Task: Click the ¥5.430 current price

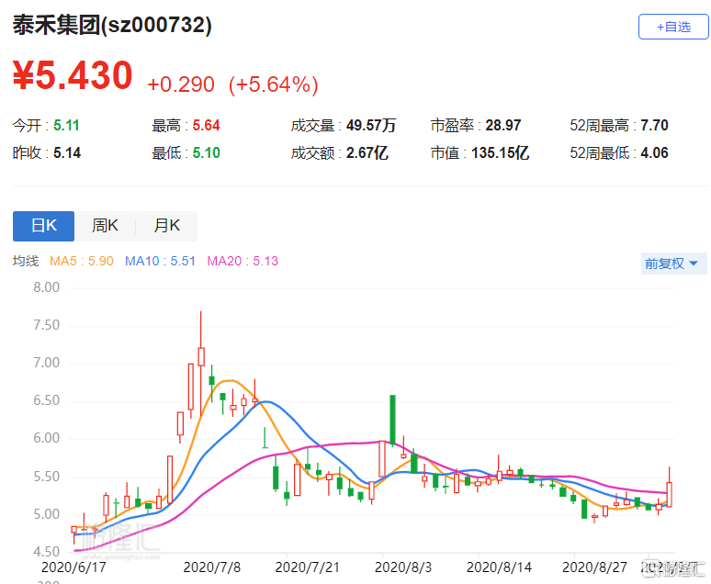Action: (73, 75)
